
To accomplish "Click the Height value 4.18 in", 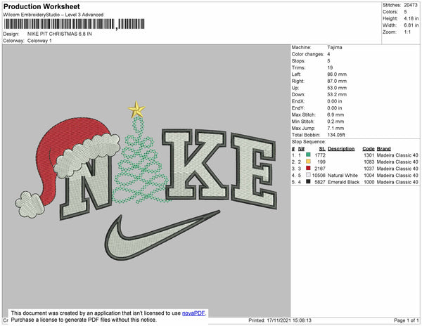I will point(411,18).
